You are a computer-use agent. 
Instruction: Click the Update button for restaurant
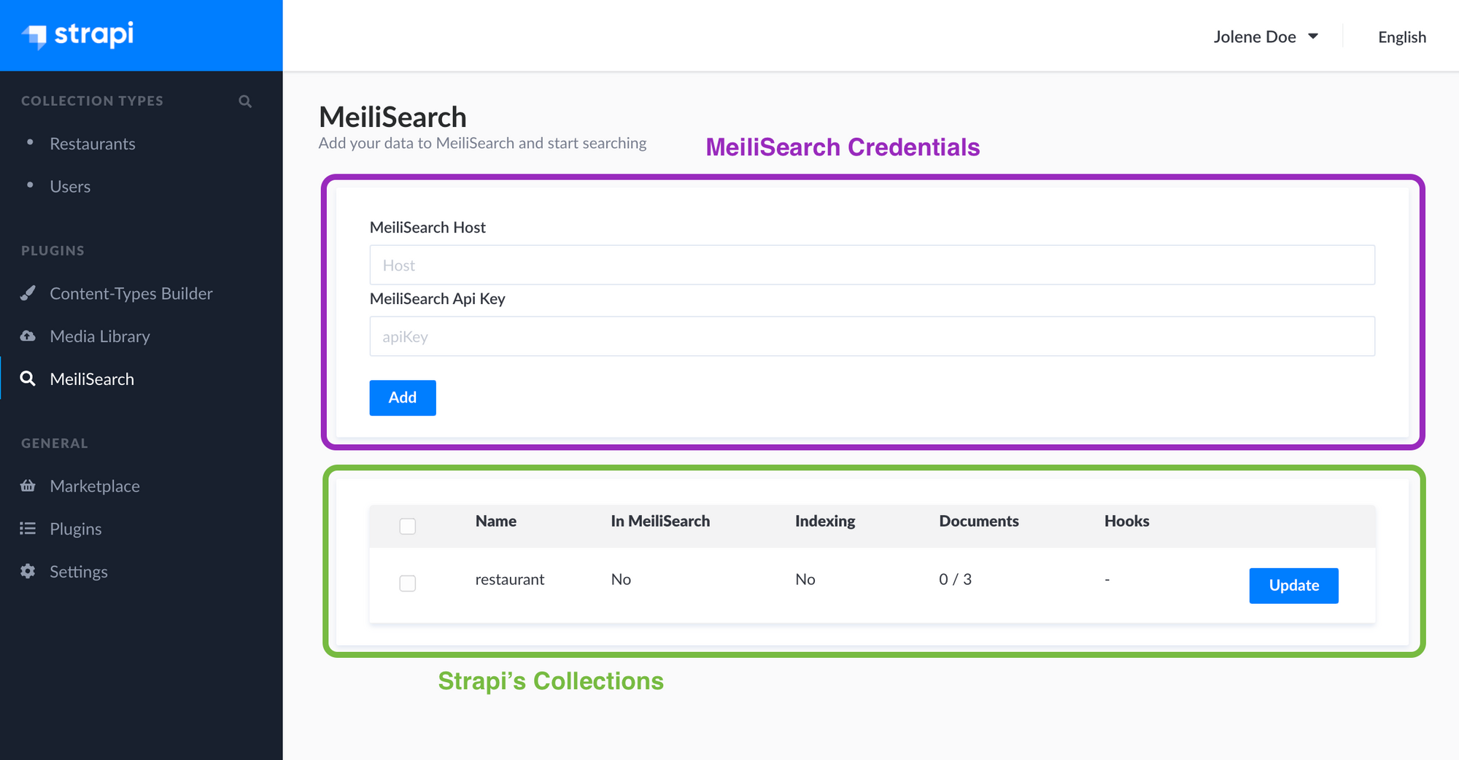1293,586
